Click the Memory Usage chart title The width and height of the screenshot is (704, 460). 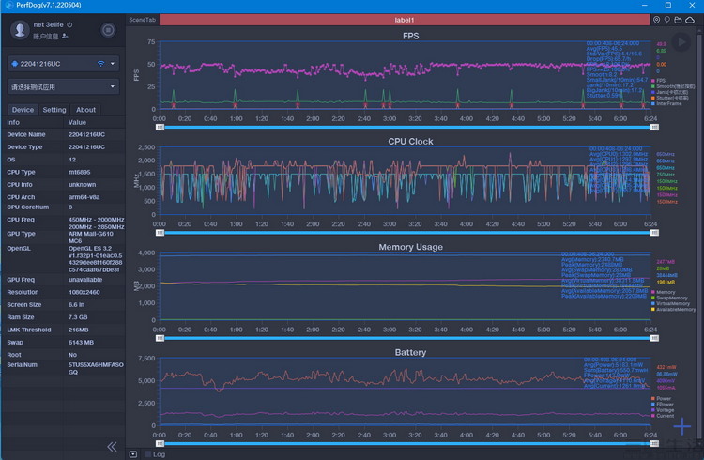410,247
